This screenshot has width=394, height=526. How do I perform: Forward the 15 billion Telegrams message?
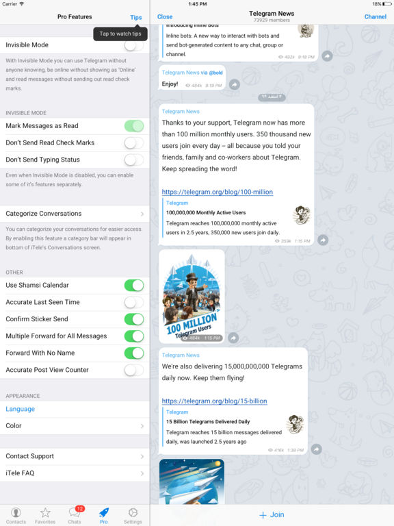click(x=317, y=449)
